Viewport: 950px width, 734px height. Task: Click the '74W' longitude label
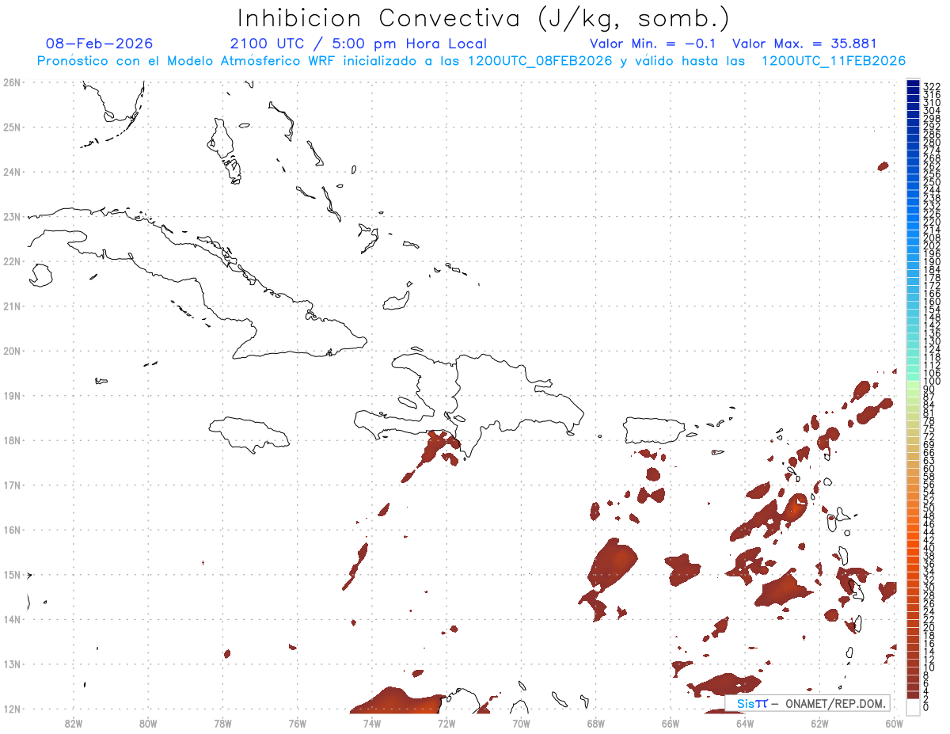tap(372, 723)
